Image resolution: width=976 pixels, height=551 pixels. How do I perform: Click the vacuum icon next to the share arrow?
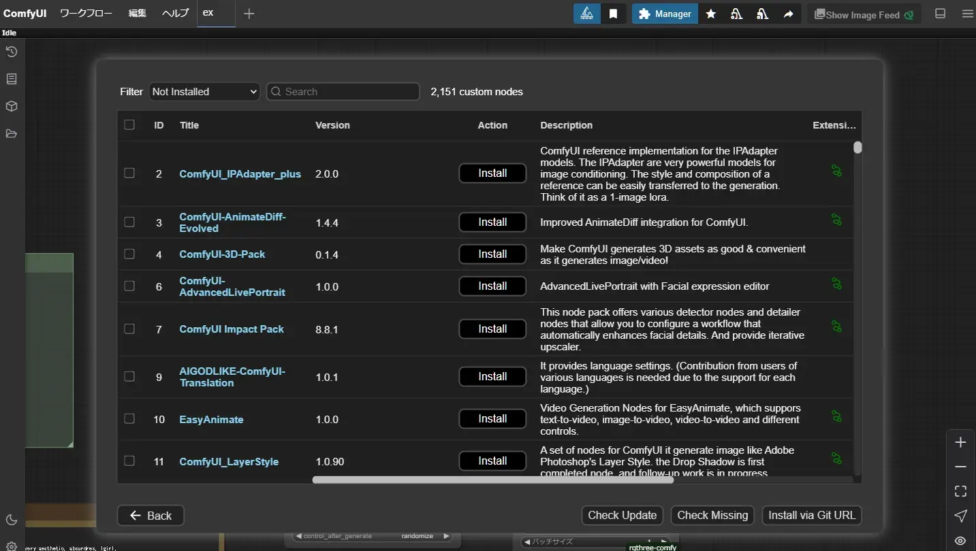click(762, 14)
